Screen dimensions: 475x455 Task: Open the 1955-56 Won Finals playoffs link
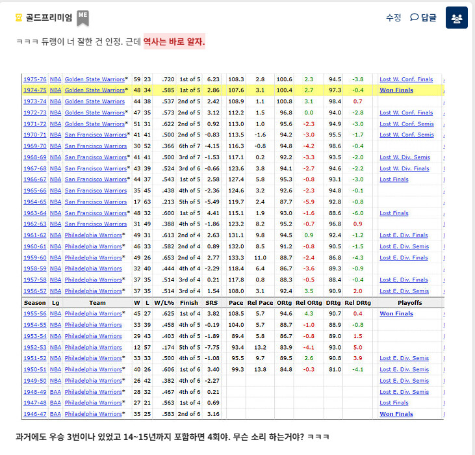(x=396, y=314)
